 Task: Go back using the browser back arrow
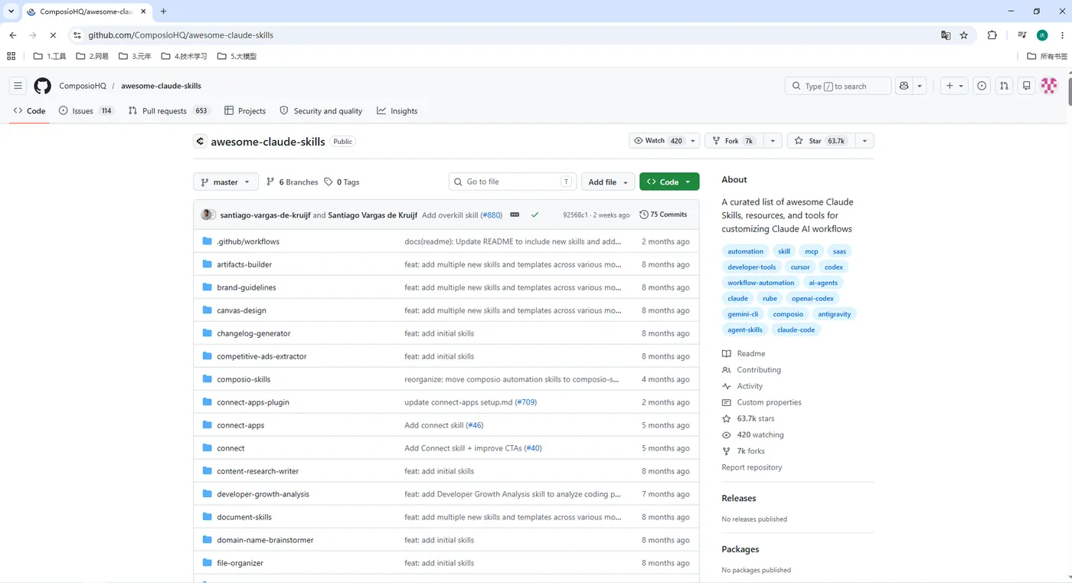click(13, 35)
